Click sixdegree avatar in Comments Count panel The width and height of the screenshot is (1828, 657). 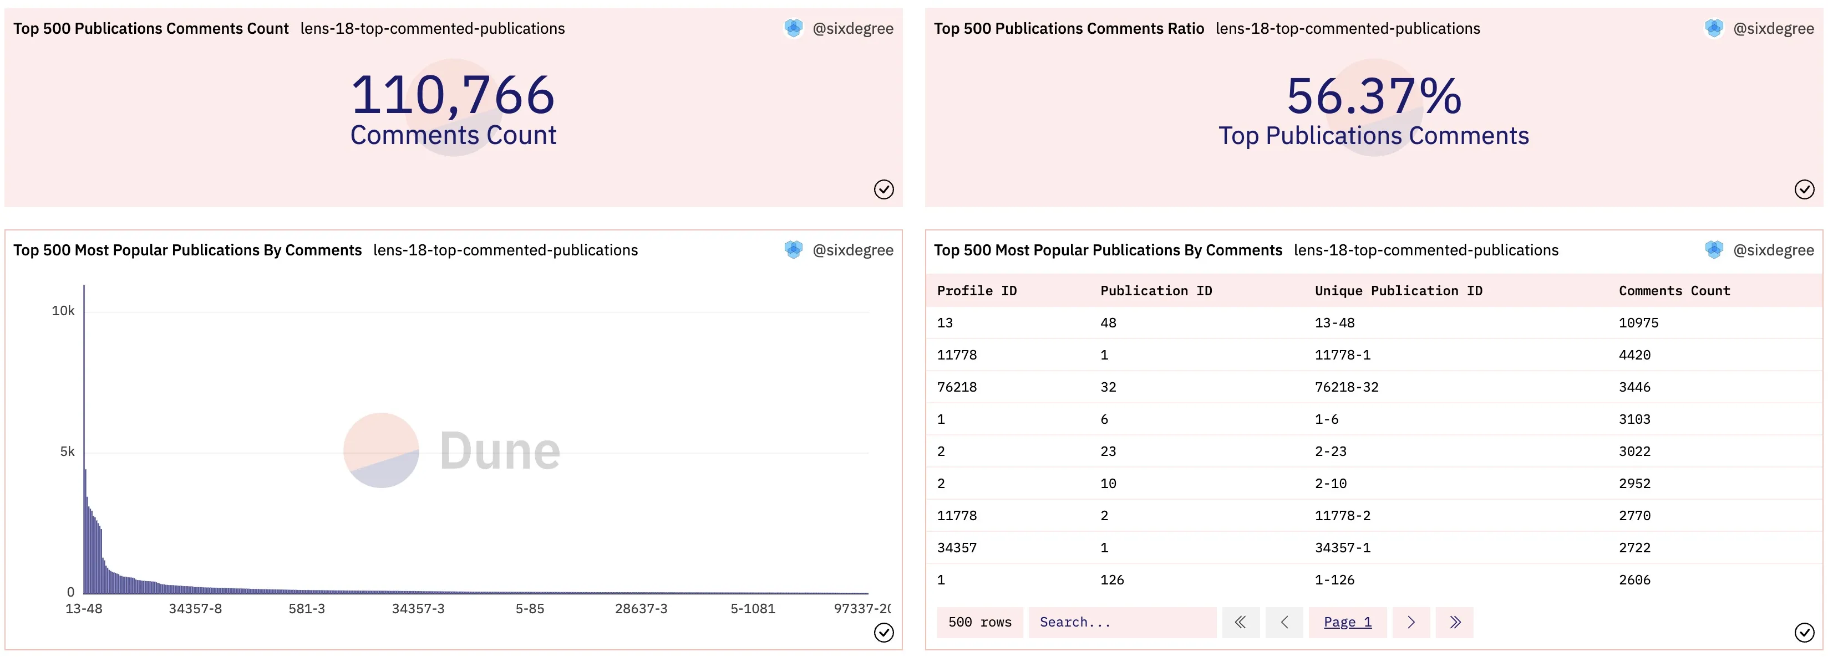[793, 28]
